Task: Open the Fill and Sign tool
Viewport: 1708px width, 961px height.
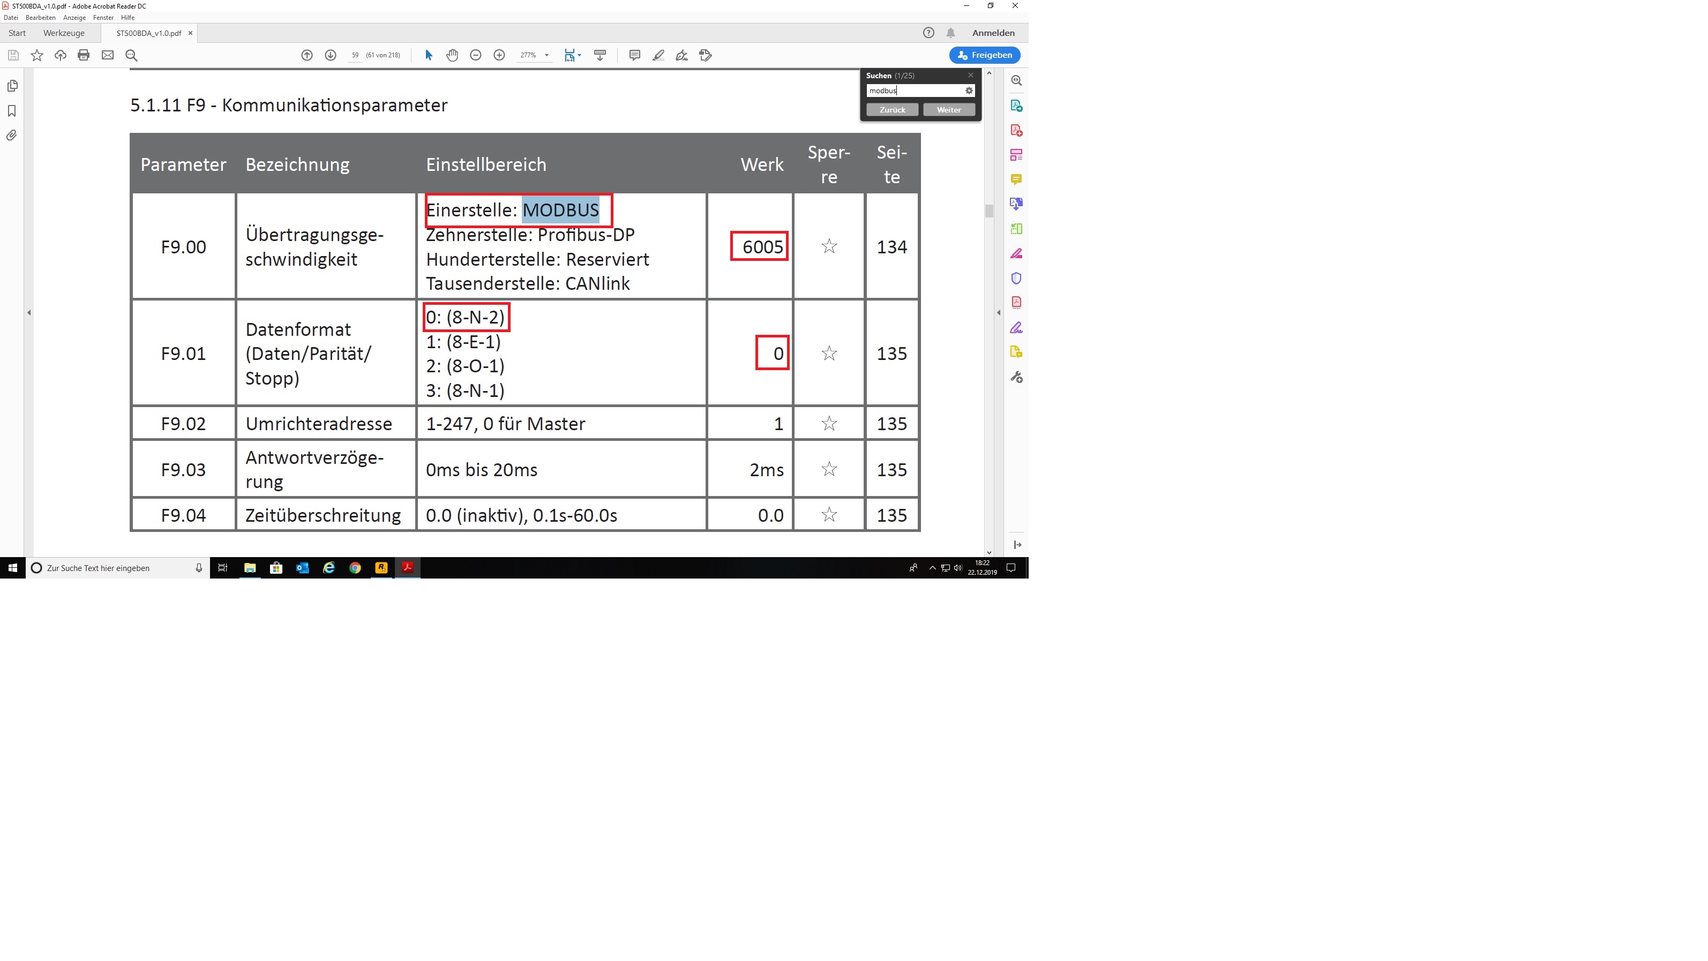Action: pyautogui.click(x=1016, y=327)
